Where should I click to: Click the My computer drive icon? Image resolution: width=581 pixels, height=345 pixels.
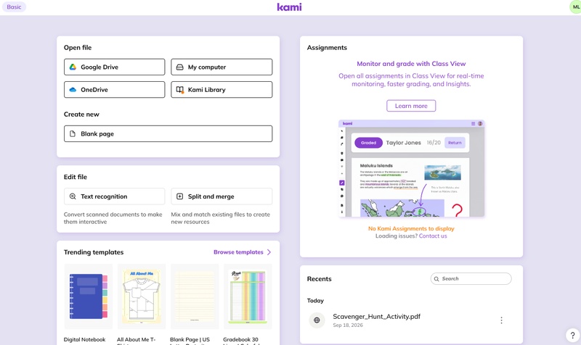[179, 67]
